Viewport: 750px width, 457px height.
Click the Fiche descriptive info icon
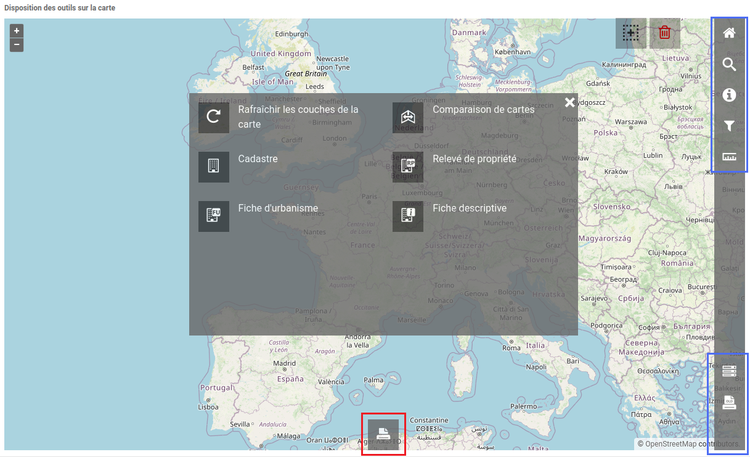click(x=408, y=216)
